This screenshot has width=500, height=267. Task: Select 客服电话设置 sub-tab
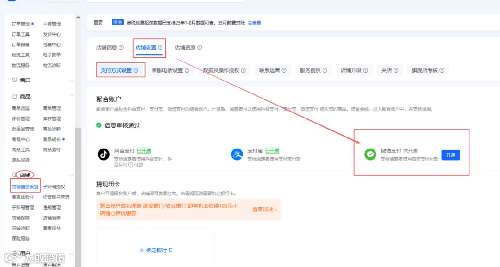[x=170, y=70]
